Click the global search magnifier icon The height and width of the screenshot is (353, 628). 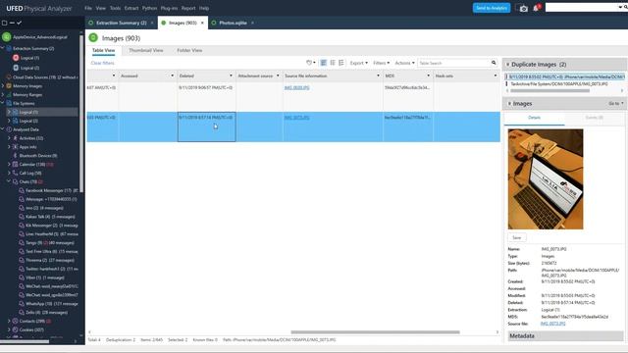tap(625, 7)
